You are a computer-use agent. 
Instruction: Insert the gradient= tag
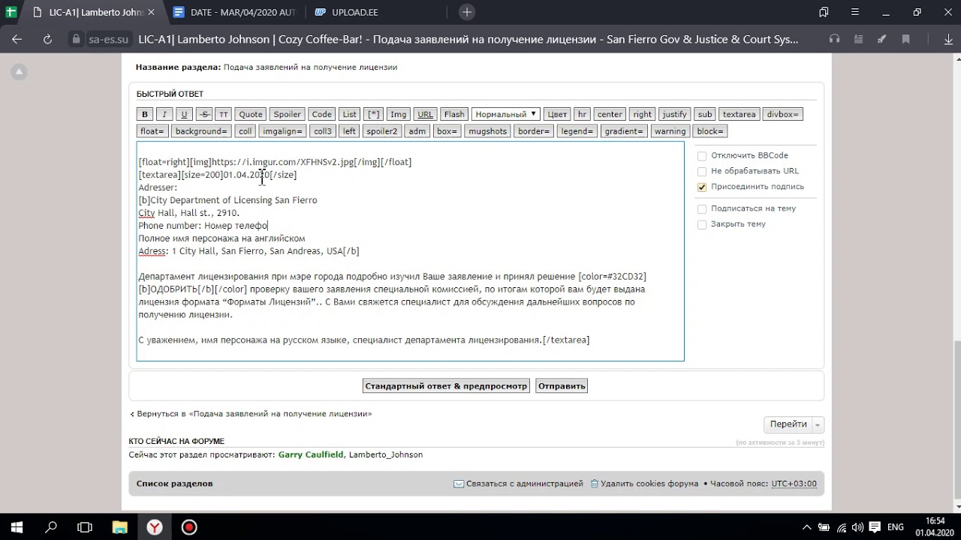[625, 131]
